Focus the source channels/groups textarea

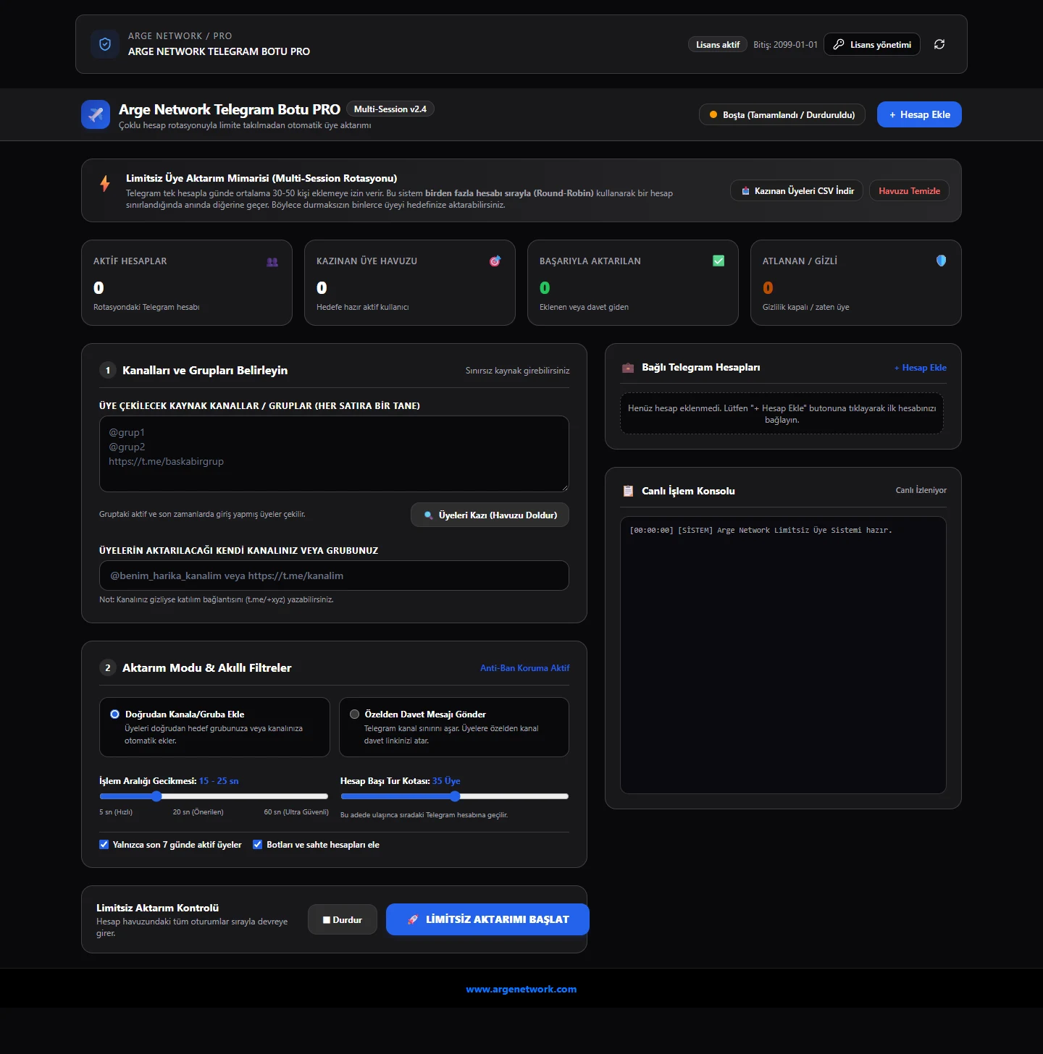pyautogui.click(x=334, y=454)
